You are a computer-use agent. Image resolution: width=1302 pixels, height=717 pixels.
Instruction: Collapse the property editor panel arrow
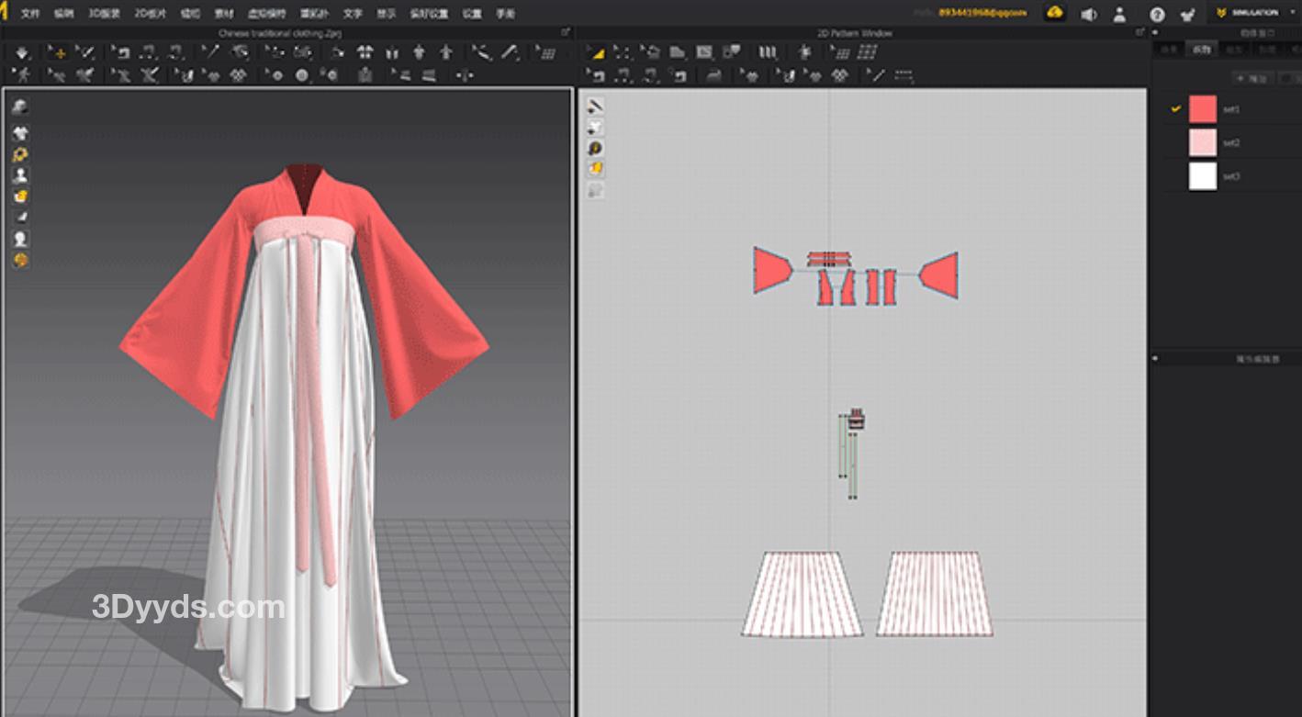[1155, 359]
